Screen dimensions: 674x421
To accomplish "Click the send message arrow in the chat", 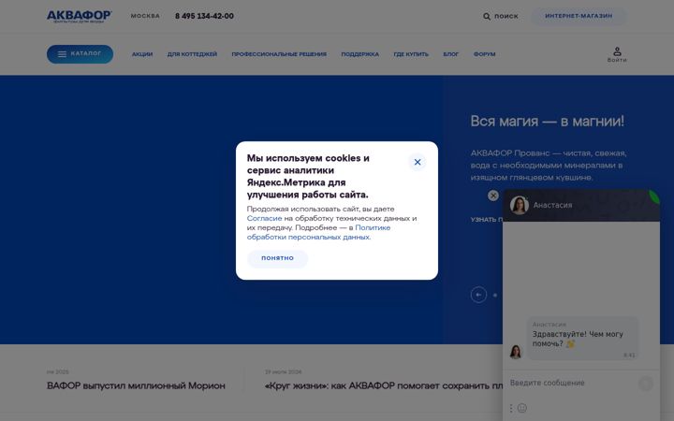I will point(646,384).
